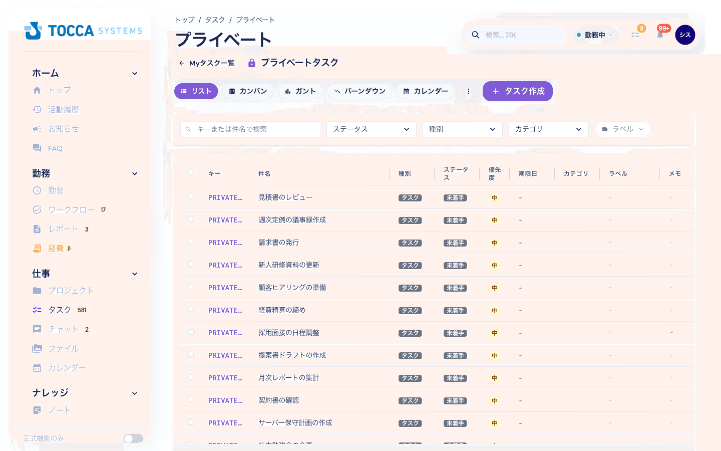Open the カテゴリ filter dropdown

[x=549, y=129]
